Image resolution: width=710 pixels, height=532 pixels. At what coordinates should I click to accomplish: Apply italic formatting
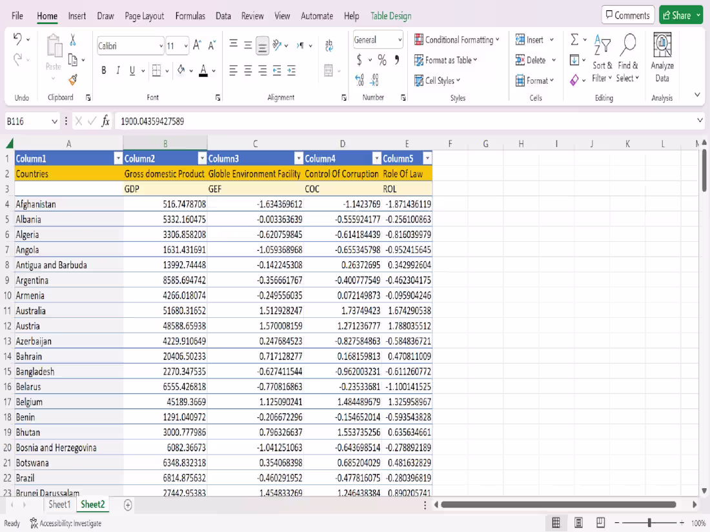click(117, 70)
